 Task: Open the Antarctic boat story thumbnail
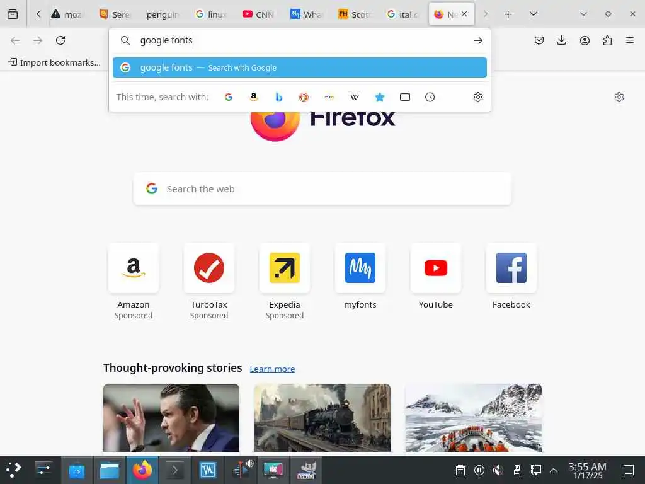473,418
